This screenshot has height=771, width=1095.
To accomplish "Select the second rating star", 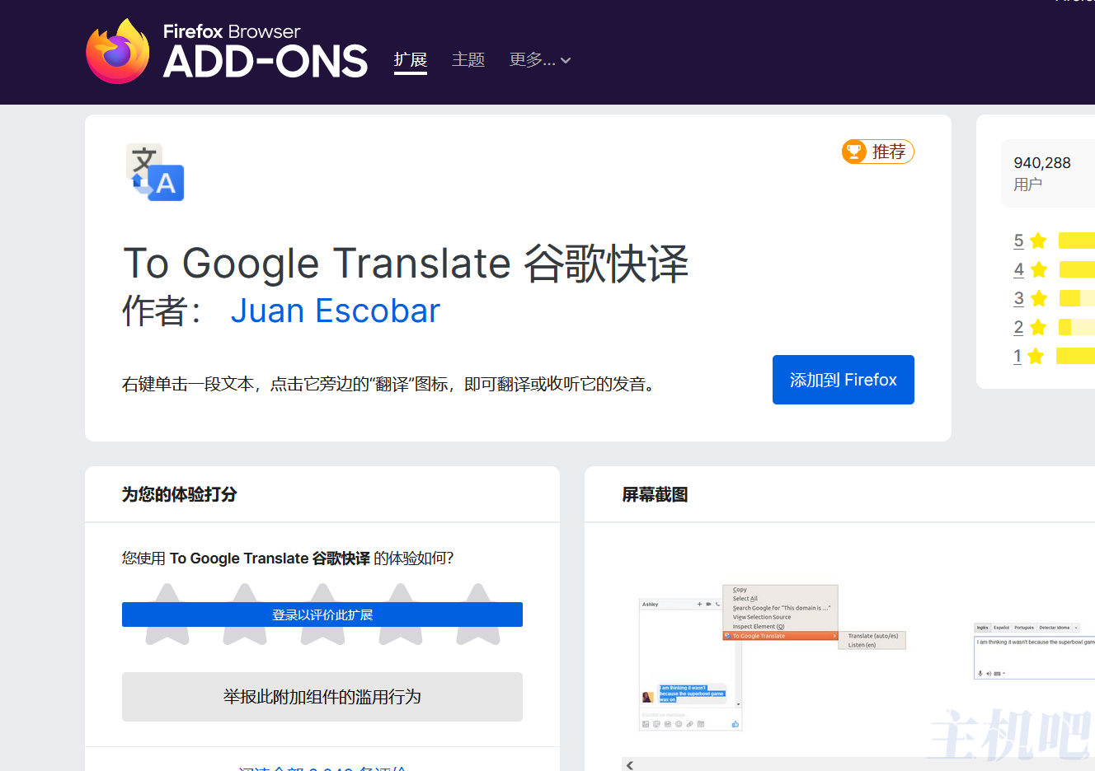I will coord(245,614).
